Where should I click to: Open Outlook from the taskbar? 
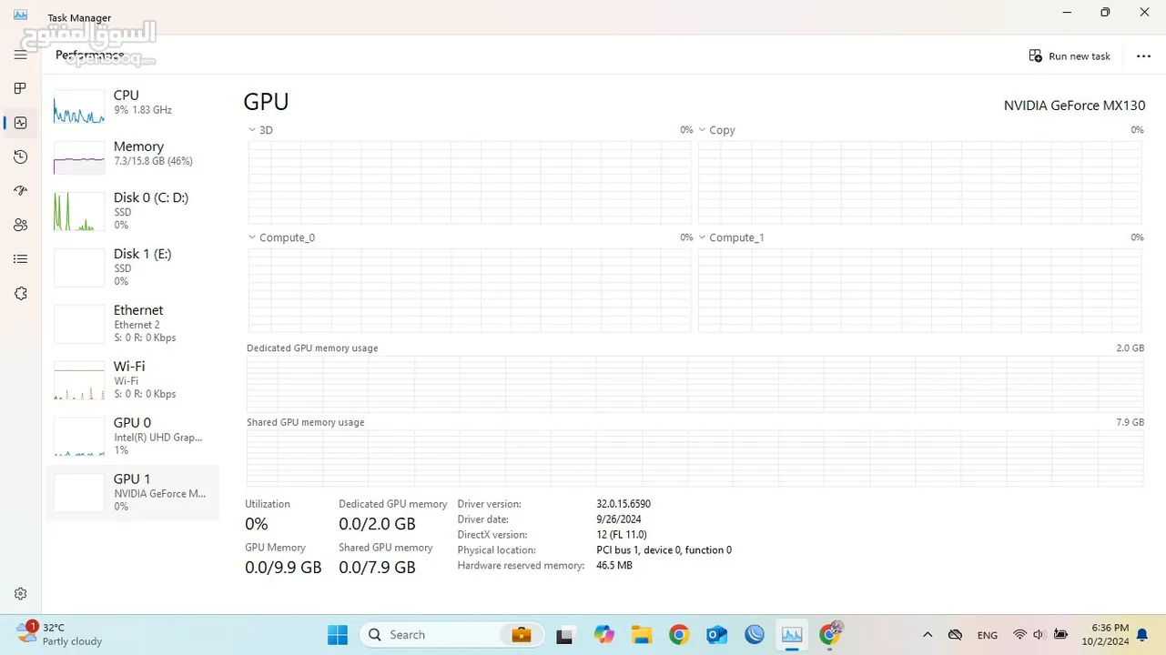pyautogui.click(x=717, y=635)
